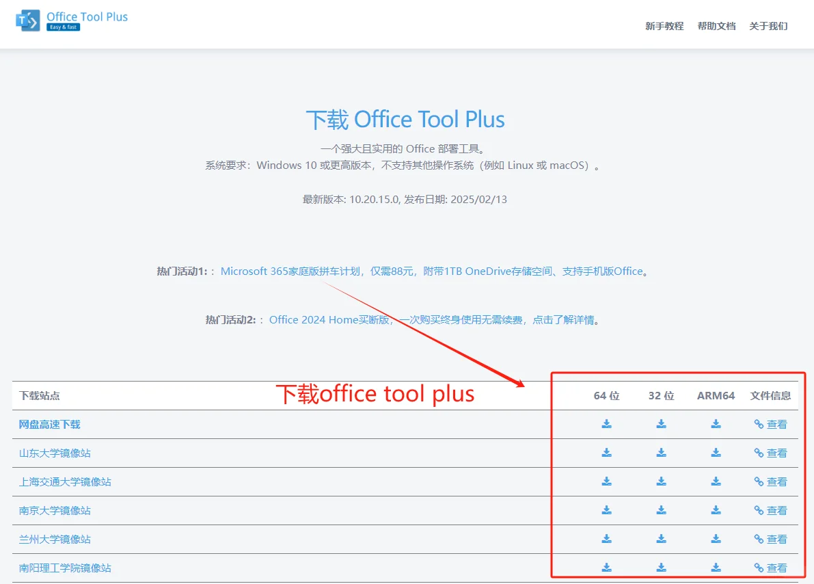This screenshot has width=814, height=584.
Task: Download the ARM64 version from 南阳理工学院镜像站
Action: (715, 567)
